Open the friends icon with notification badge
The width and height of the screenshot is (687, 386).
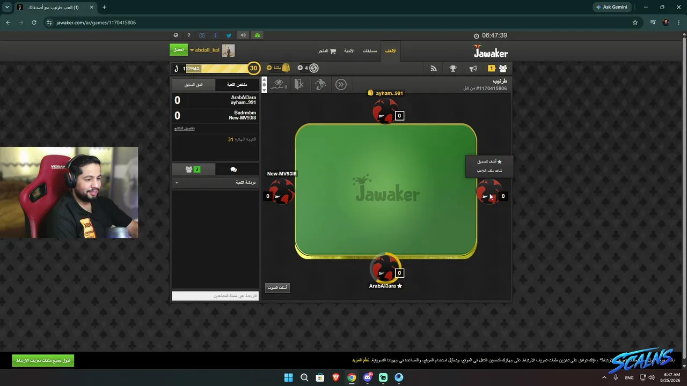click(498, 68)
